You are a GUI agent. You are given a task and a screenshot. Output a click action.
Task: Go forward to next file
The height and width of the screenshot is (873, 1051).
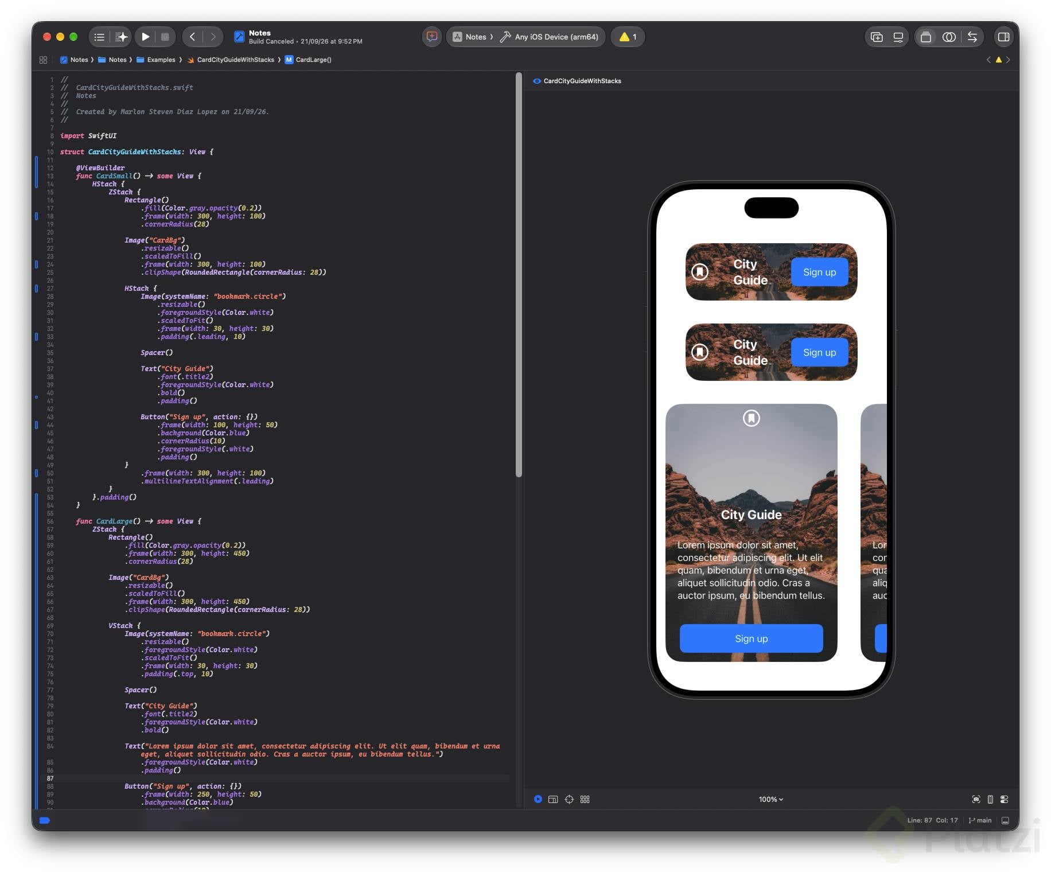point(213,37)
